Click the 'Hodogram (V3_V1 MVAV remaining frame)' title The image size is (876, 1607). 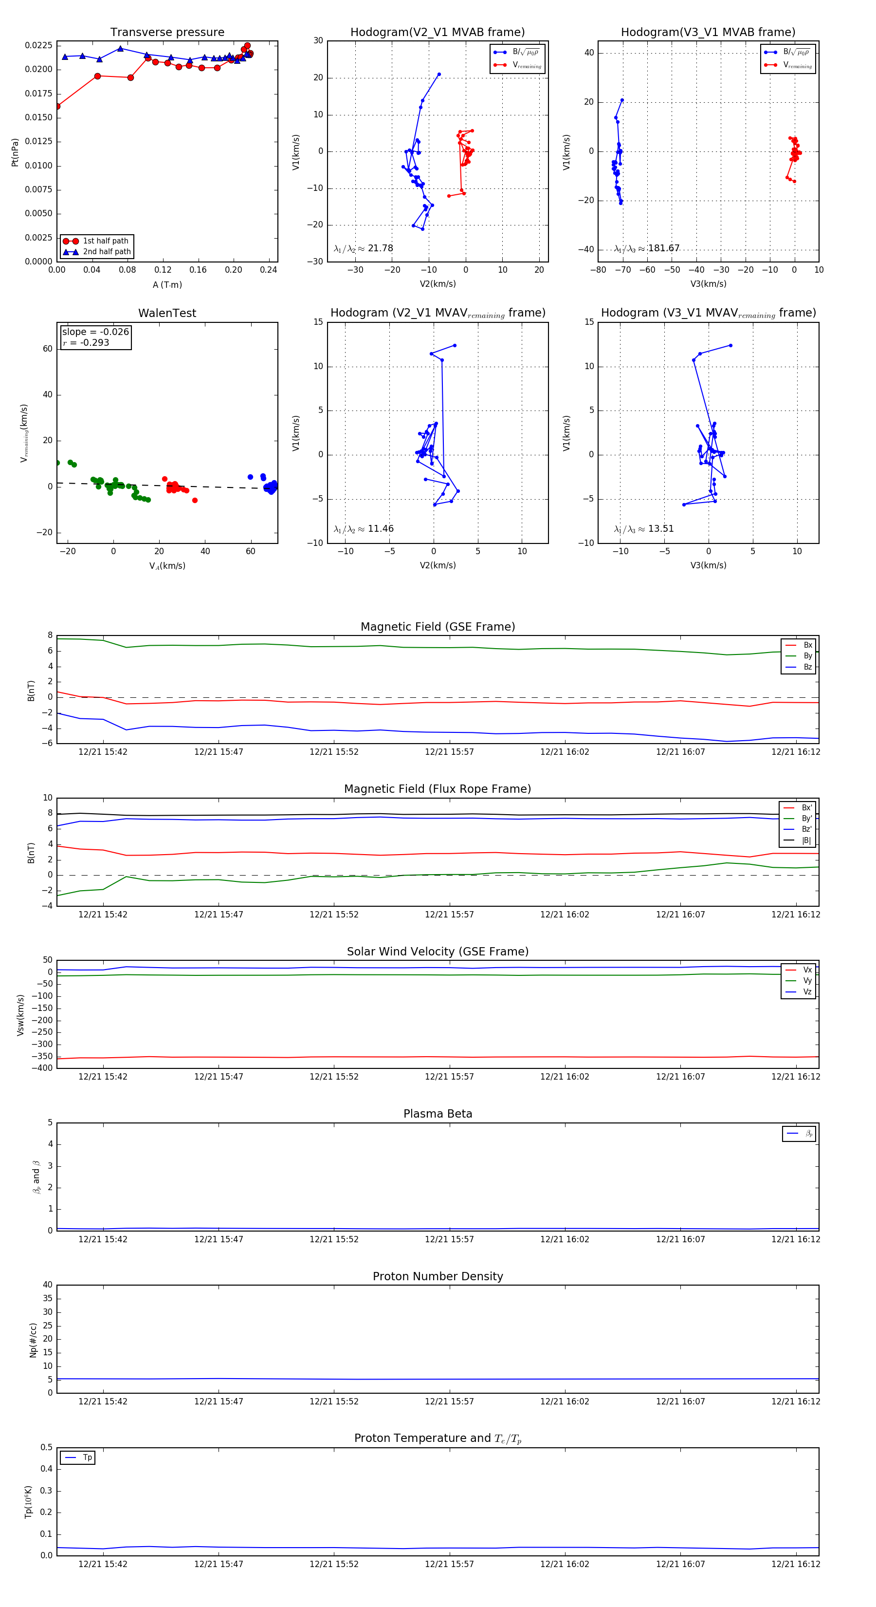[x=708, y=313]
